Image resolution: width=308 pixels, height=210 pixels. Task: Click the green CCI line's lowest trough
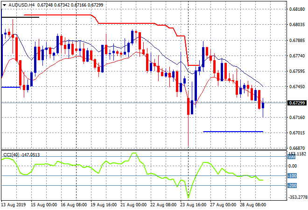[x=188, y=197]
